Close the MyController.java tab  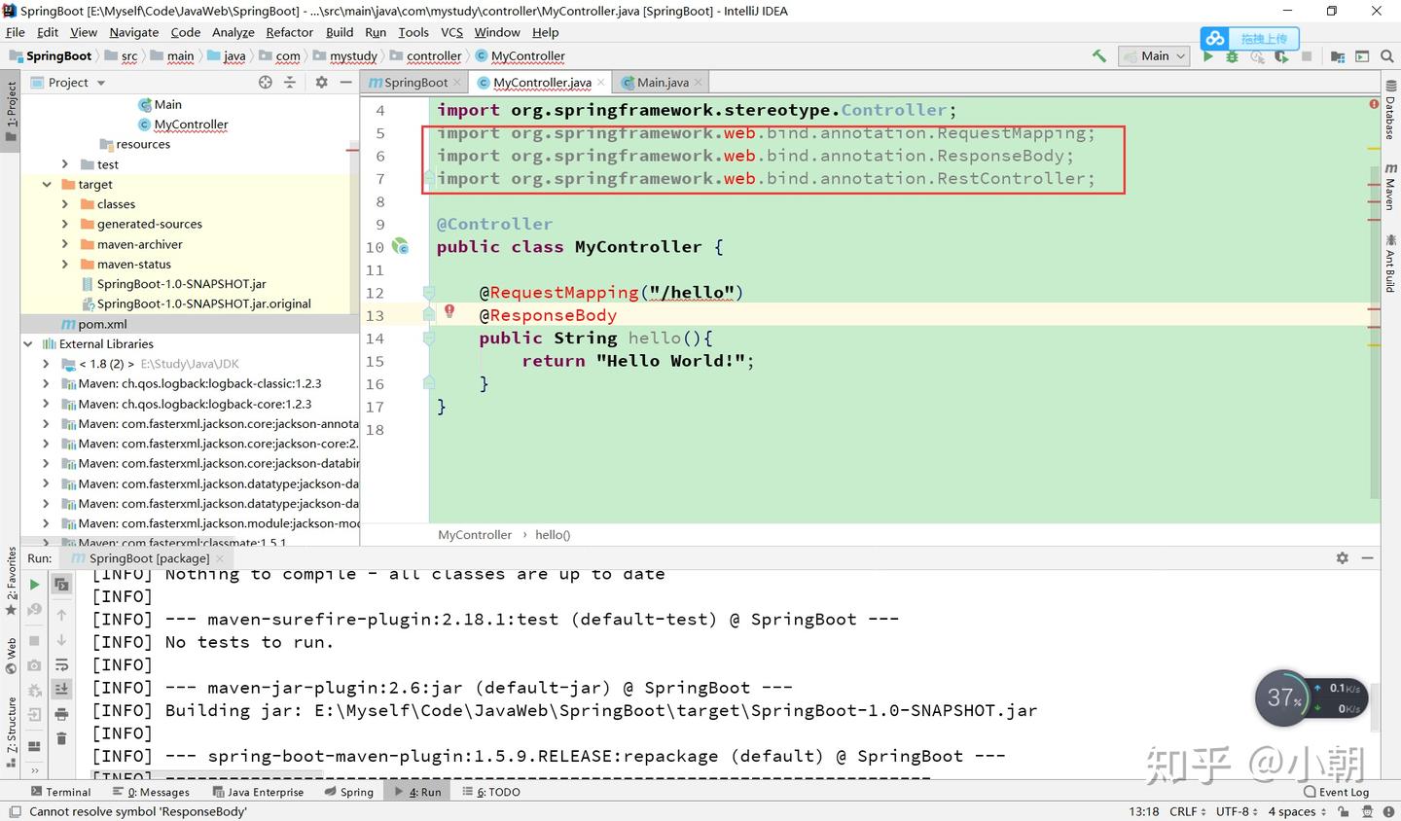[x=601, y=83]
